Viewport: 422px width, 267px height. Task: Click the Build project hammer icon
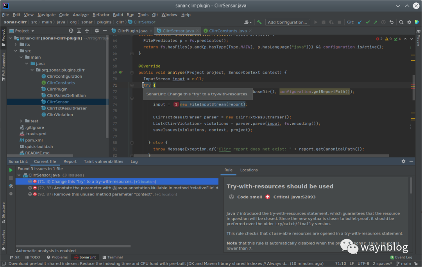[259, 22]
